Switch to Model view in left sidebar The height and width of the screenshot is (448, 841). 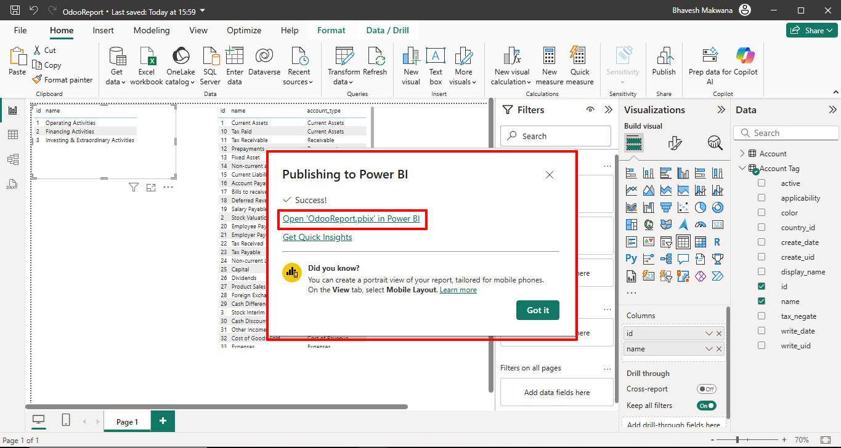point(12,159)
